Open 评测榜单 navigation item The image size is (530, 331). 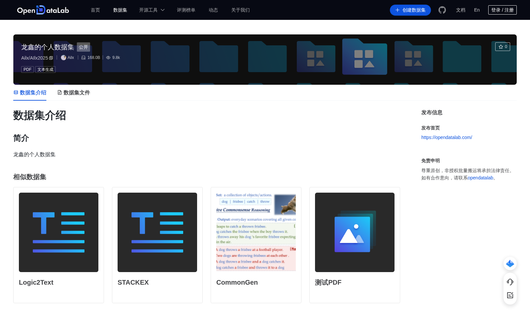point(186,10)
